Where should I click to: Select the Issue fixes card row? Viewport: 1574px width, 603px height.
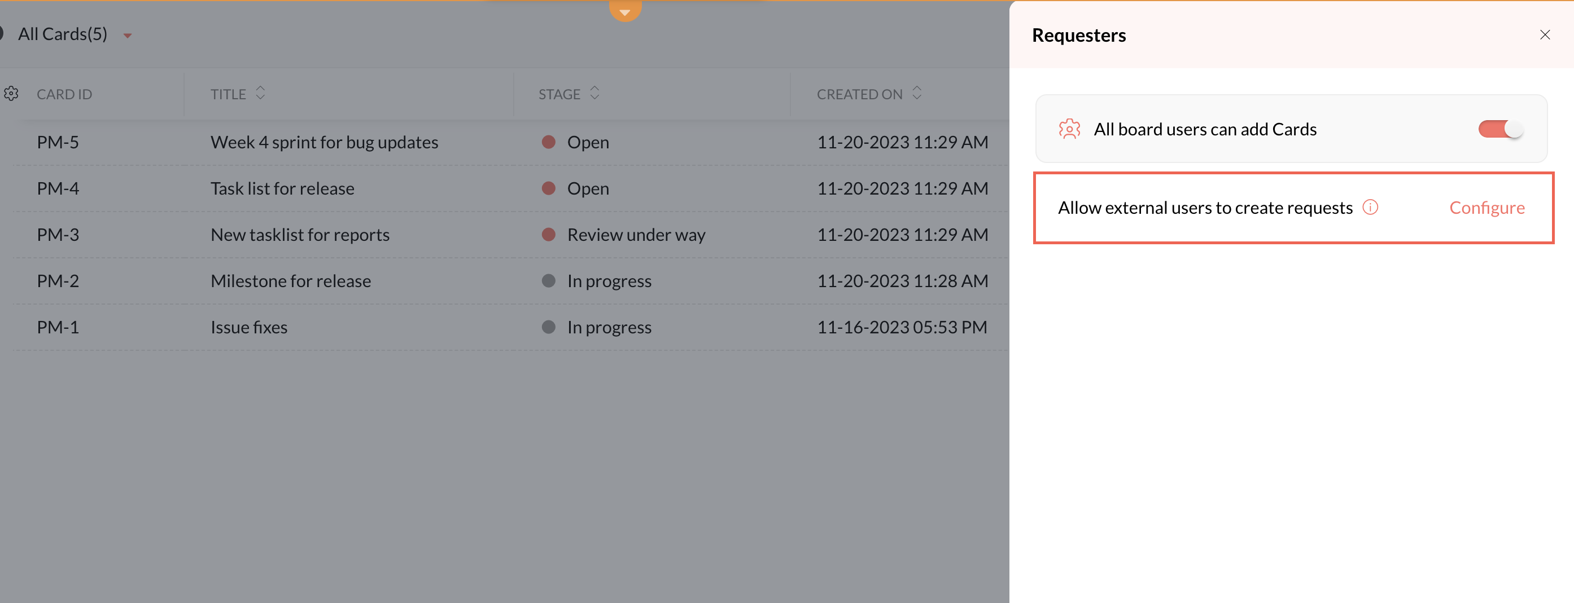click(248, 328)
